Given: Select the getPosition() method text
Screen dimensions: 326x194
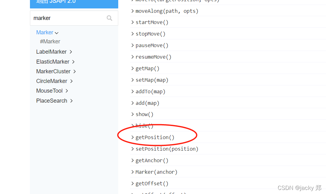Looking at the screenshot, I should click(x=155, y=138).
